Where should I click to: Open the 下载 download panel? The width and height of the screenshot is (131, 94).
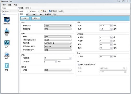pos(7,32)
